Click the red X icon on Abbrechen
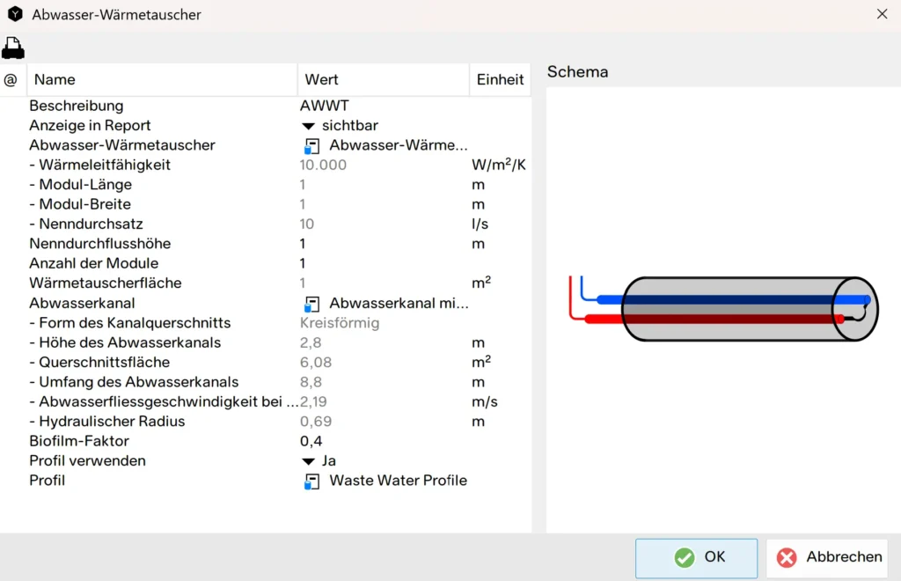Viewport: 901px width, 581px height. 787,557
